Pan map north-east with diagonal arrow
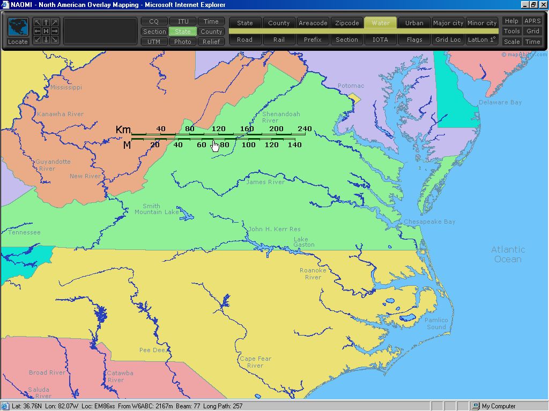Image resolution: width=549 pixels, height=411 pixels. point(54,22)
